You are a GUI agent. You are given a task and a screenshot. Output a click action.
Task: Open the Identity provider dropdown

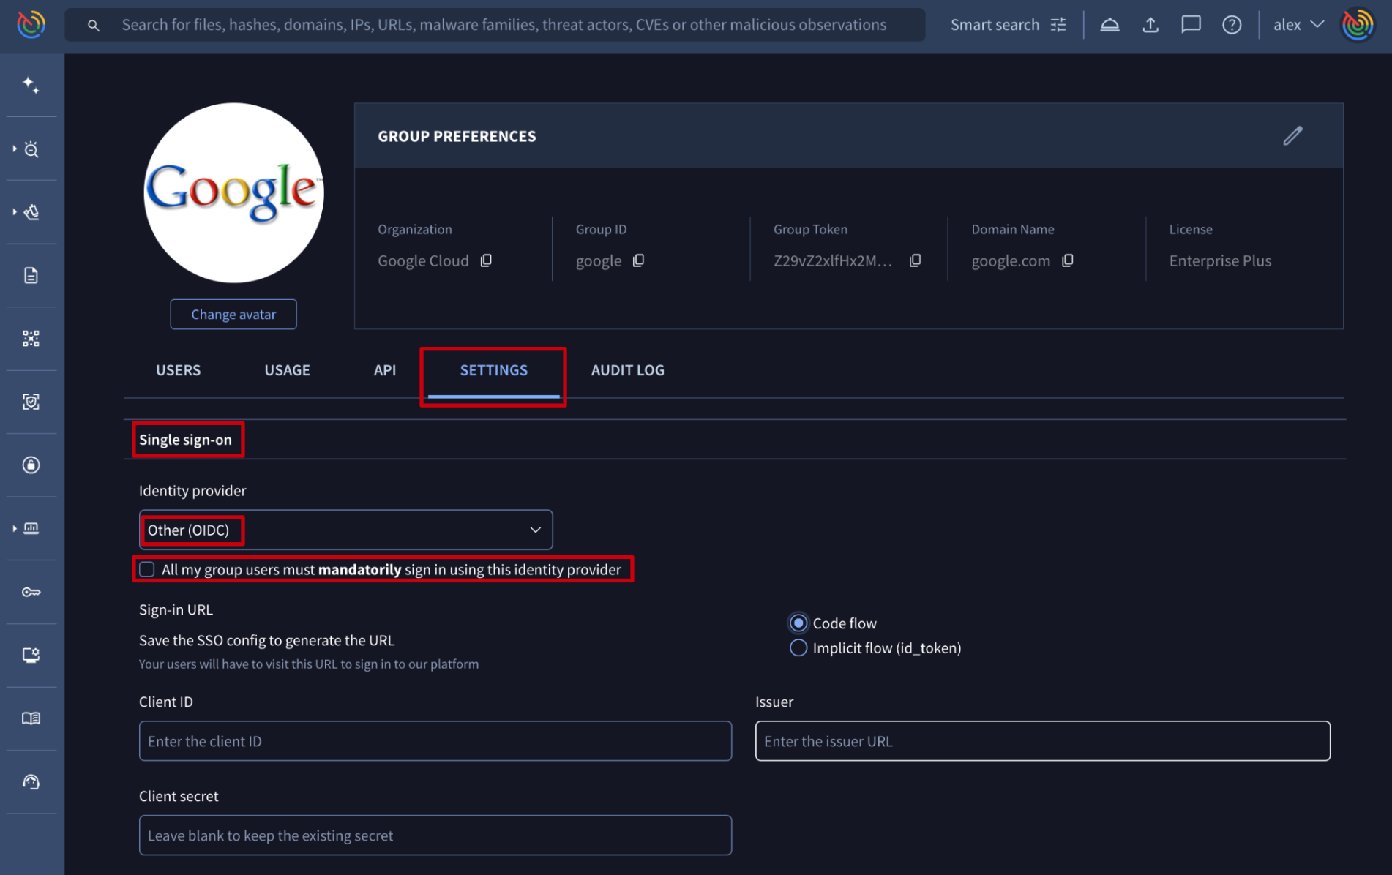(x=345, y=530)
